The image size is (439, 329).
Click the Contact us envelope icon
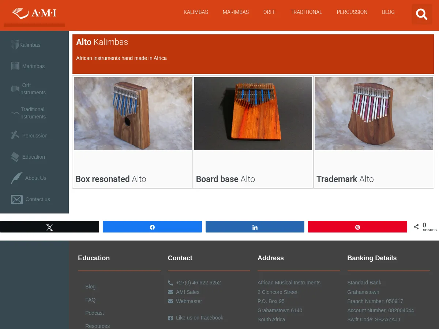click(x=17, y=199)
